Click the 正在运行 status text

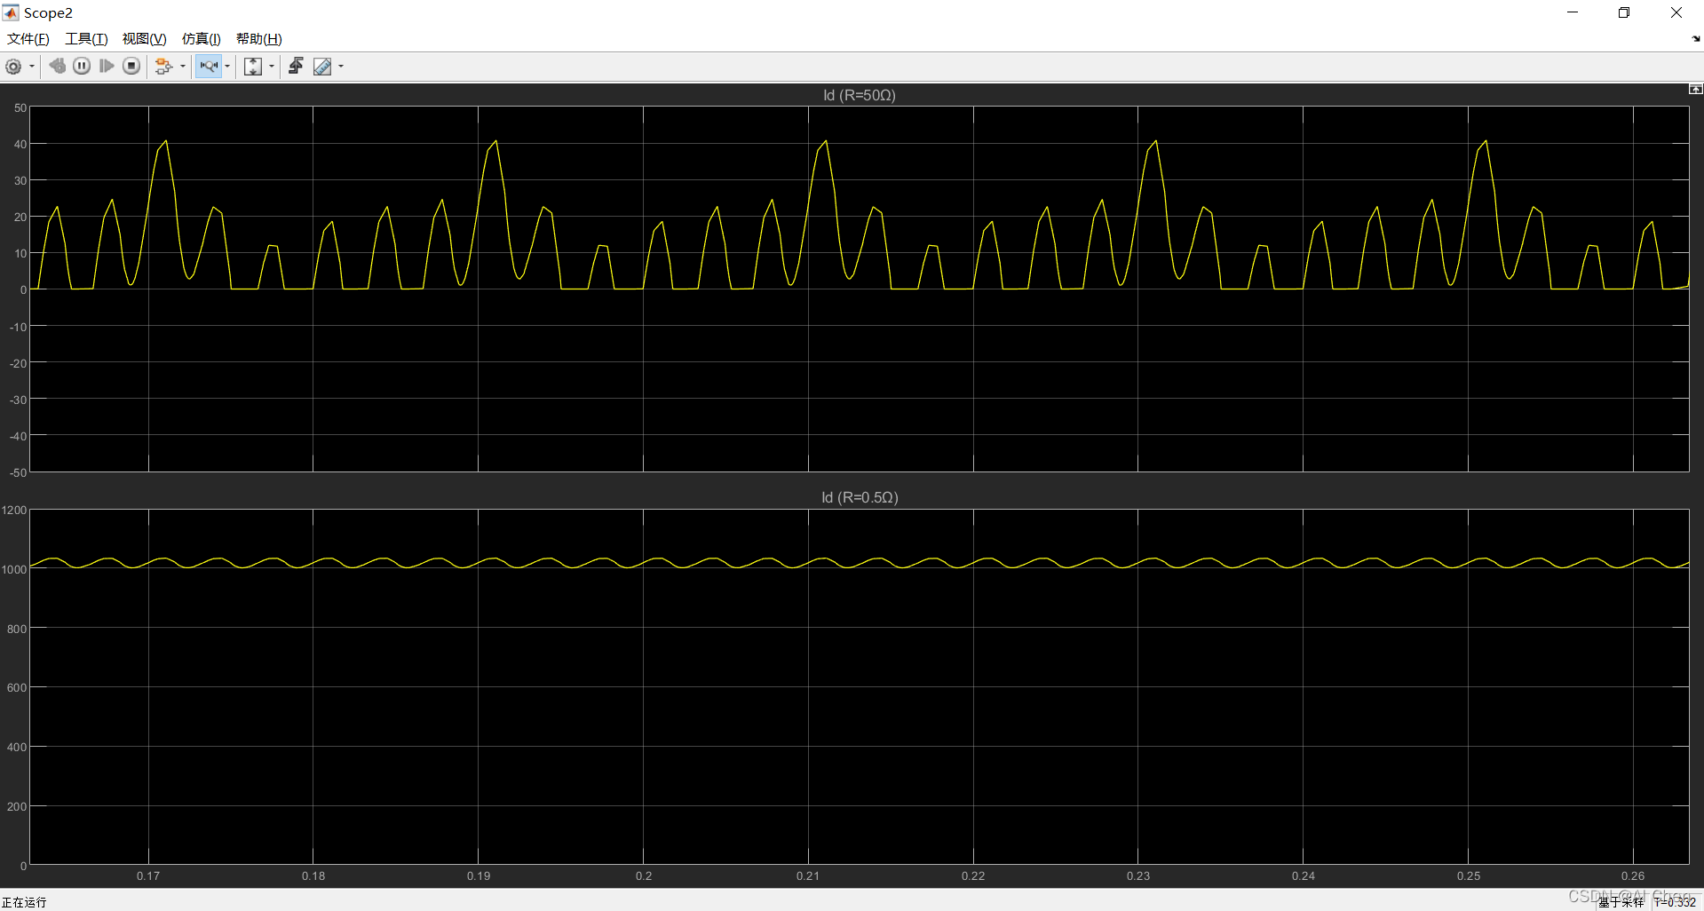click(24, 902)
